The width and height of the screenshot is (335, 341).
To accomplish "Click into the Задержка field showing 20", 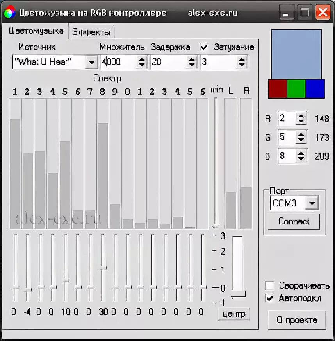I will pyautogui.click(x=168, y=62).
